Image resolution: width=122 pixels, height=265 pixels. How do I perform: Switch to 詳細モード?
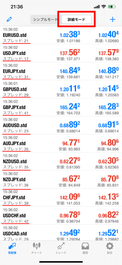click(77, 20)
